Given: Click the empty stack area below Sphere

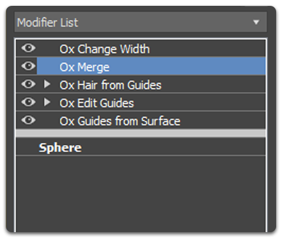Looking at the screenshot, I should click(x=140, y=194).
